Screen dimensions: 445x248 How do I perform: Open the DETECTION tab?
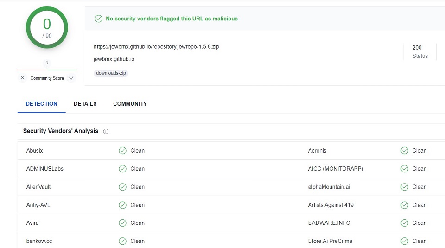pos(41,104)
